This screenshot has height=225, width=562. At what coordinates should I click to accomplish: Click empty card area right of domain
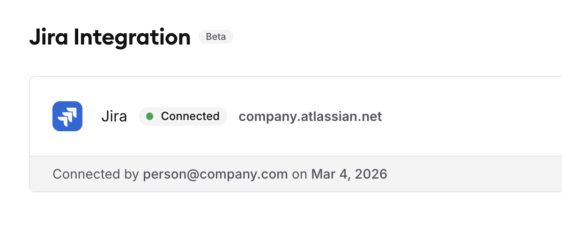[x=472, y=116]
